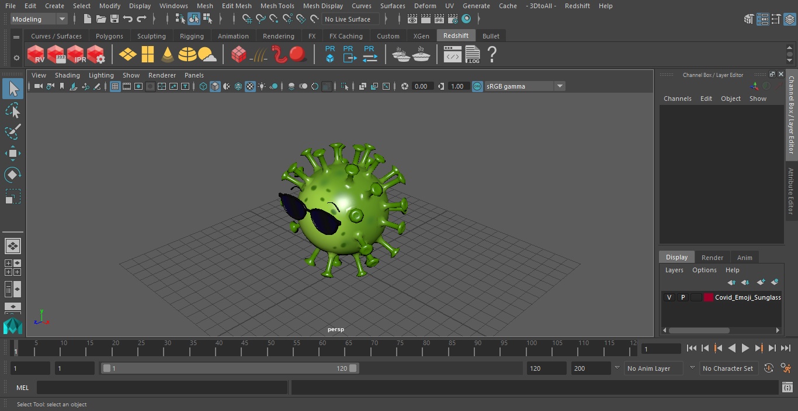Toggle textured display checker button

(x=250, y=86)
